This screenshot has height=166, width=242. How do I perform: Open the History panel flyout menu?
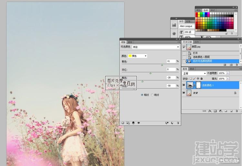tap(240, 42)
